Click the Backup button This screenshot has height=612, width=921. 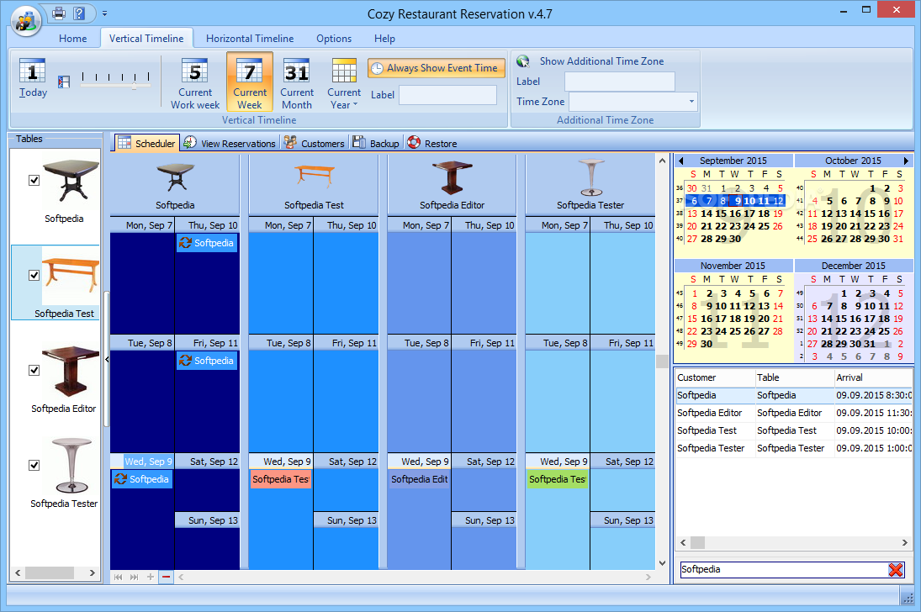click(x=376, y=143)
